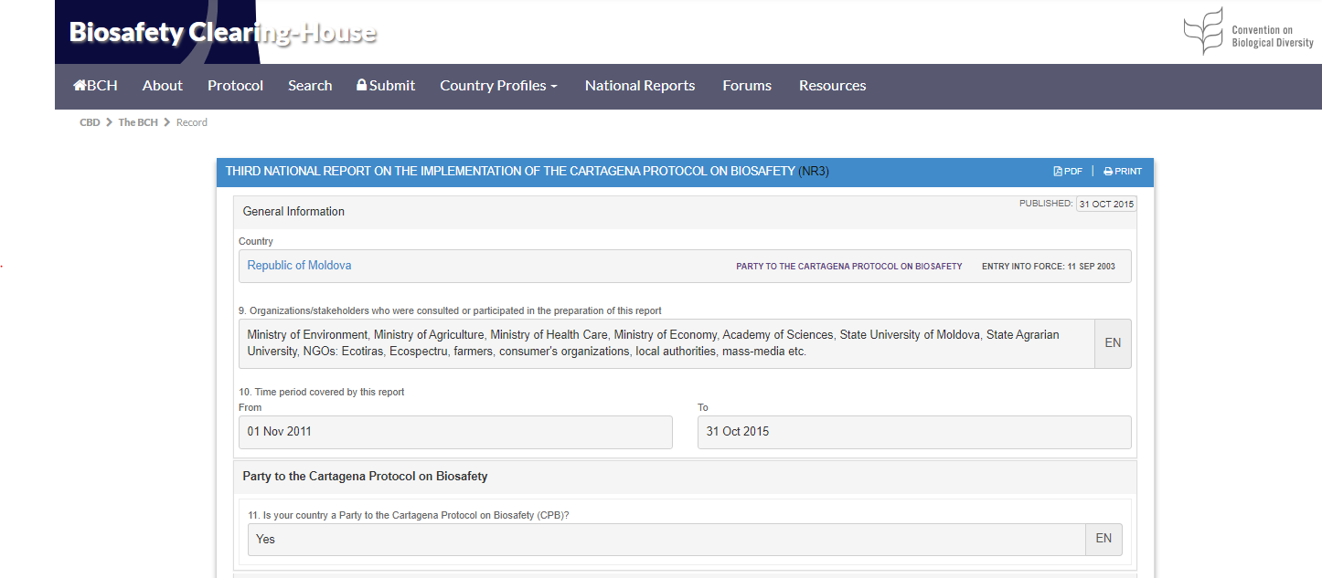Expand the Country Profiles dropdown
This screenshot has width=1322, height=578.
click(498, 86)
